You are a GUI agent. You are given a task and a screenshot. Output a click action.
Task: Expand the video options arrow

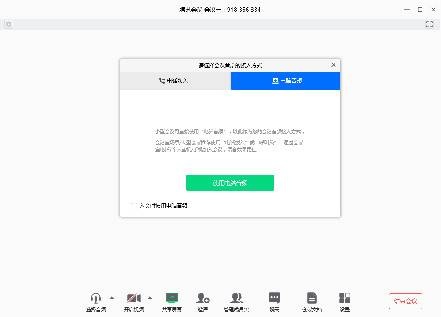[x=149, y=297]
